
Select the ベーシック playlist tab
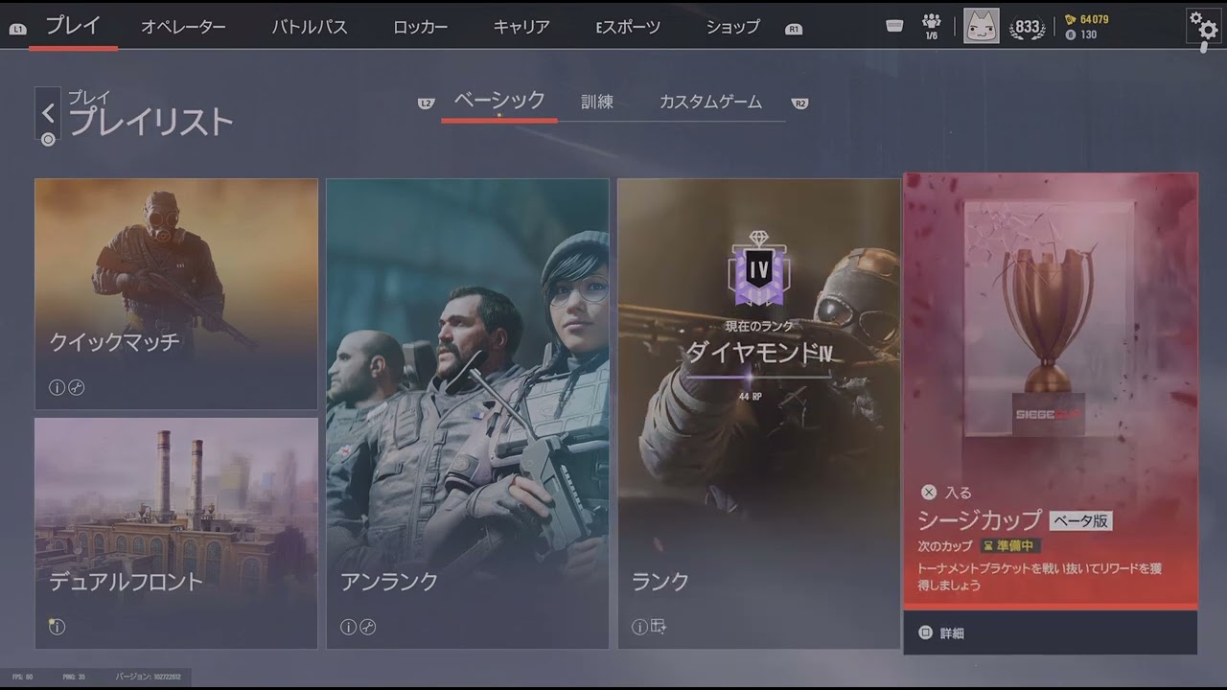tap(499, 101)
